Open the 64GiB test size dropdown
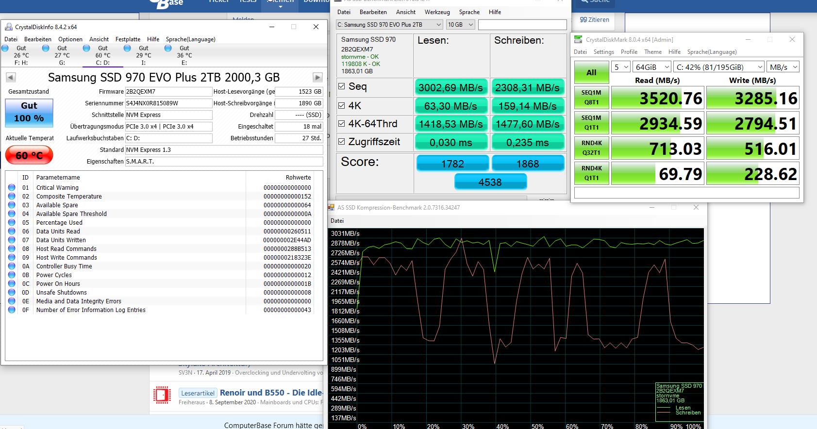 pos(652,67)
